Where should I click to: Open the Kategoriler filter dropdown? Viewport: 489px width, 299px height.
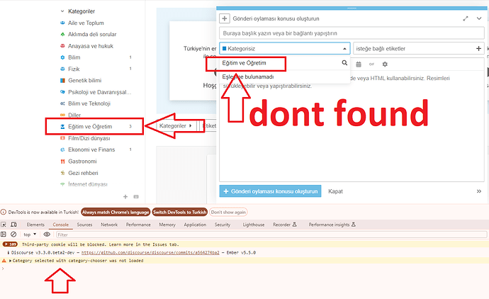click(176, 126)
